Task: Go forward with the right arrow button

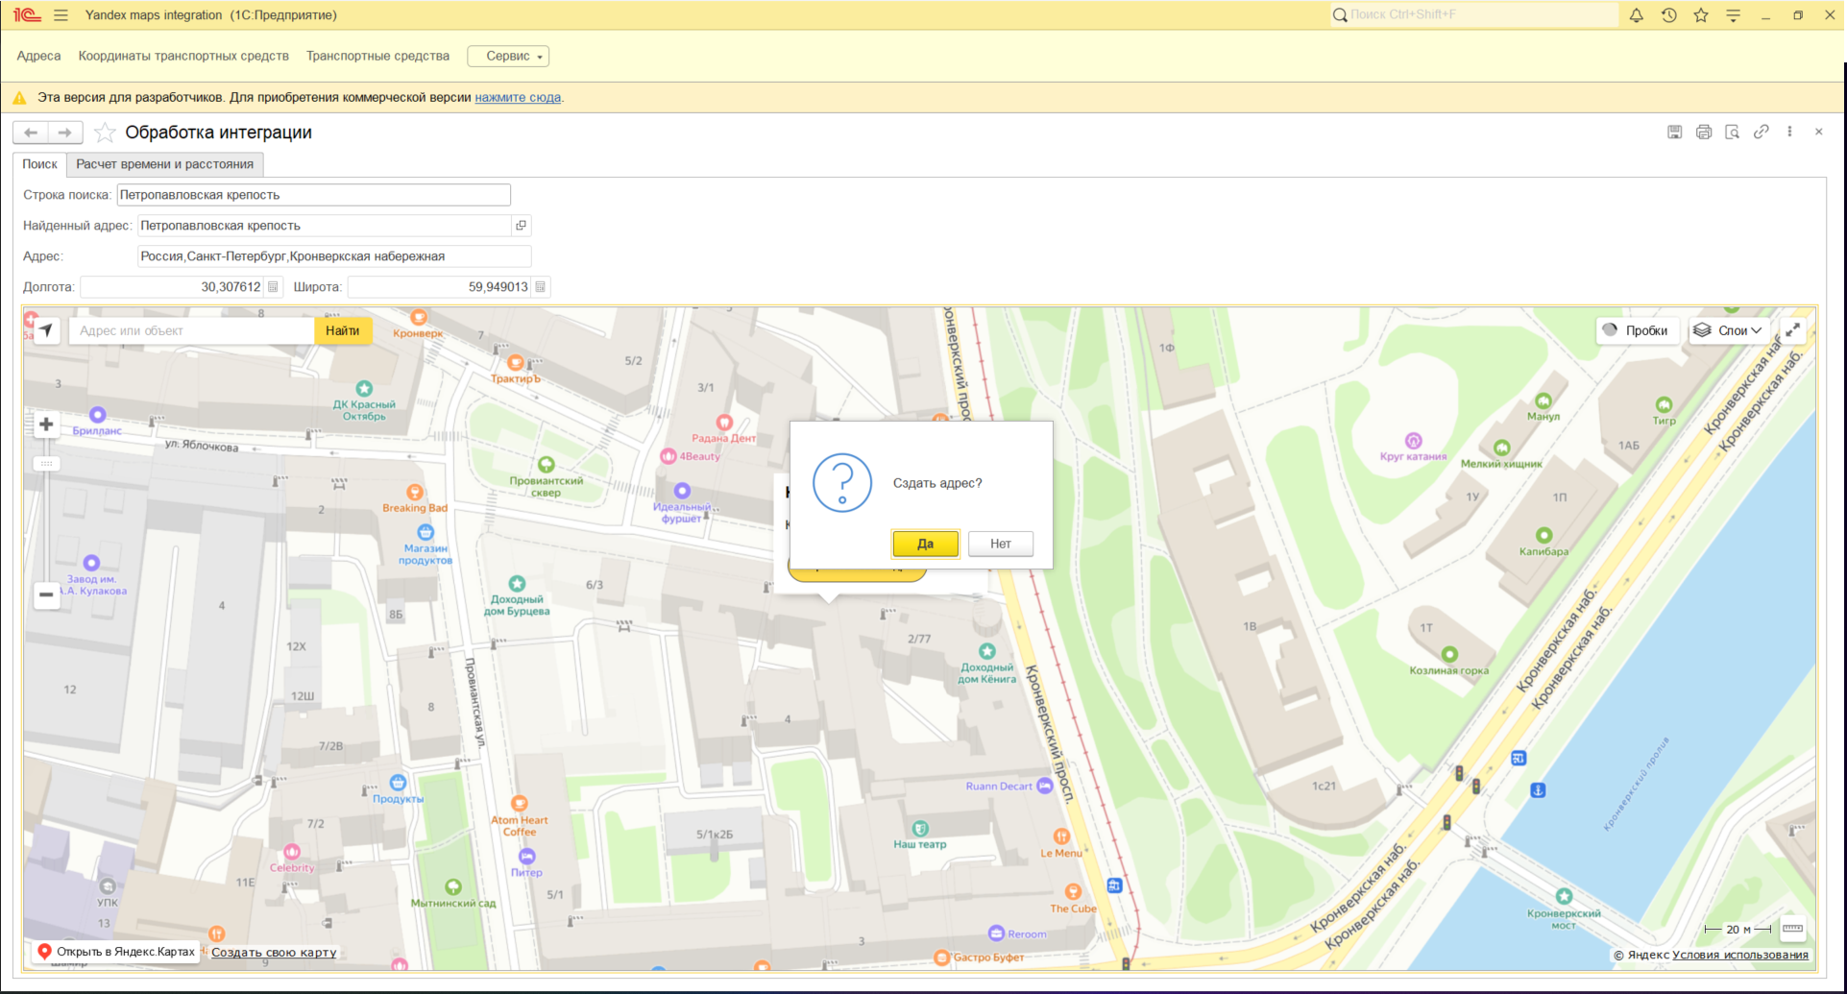Action: 64,133
